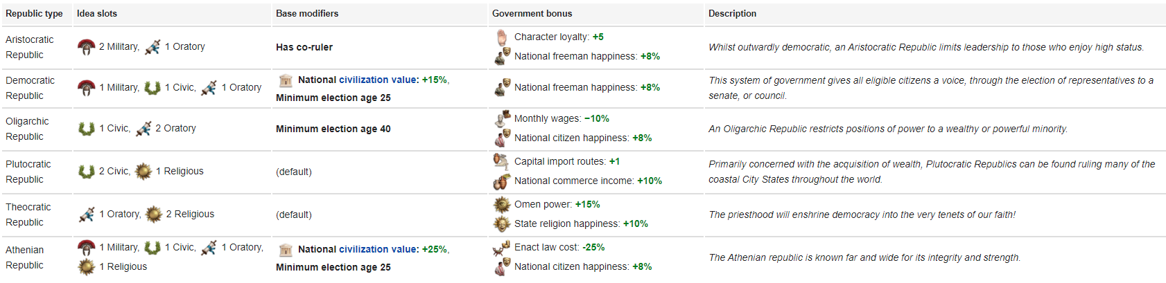Open civilization value link in Democratic Republic row
The height and width of the screenshot is (283, 1166).
point(378,80)
